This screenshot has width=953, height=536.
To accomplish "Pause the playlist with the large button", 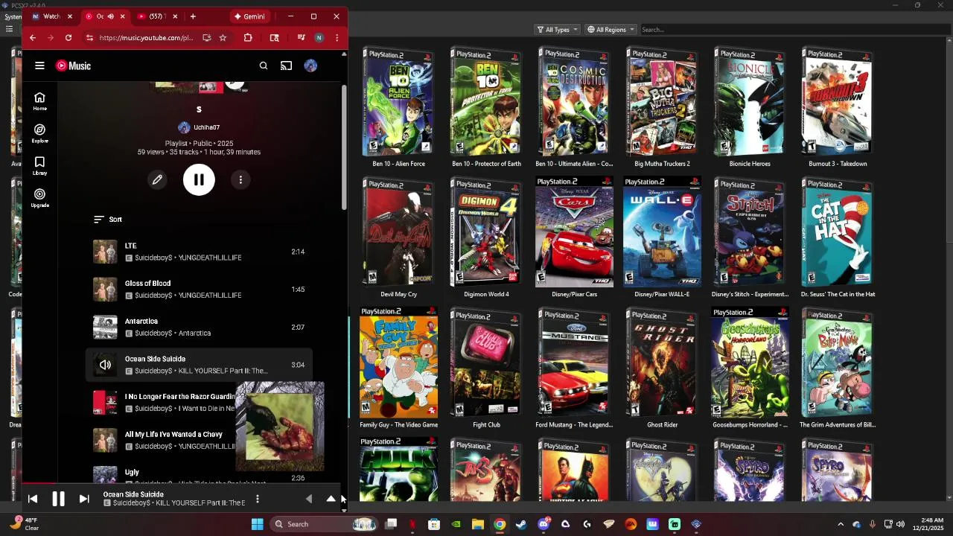I will point(199,179).
